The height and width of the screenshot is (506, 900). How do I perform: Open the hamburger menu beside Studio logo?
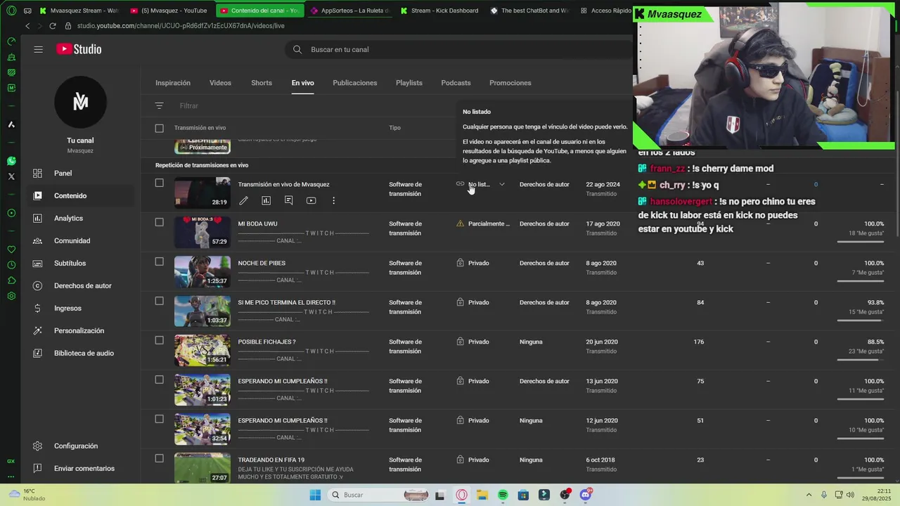(39, 49)
